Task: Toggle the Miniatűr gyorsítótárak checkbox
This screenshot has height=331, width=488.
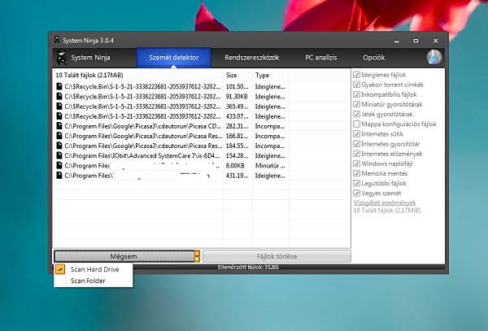Action: coord(357,104)
